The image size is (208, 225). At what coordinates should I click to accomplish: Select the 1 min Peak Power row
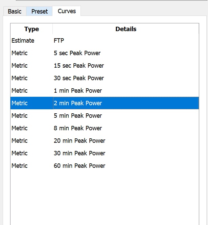[105, 91]
